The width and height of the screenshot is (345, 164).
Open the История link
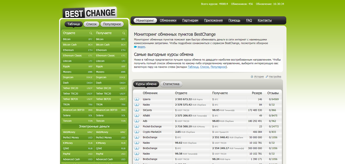pos(259,77)
